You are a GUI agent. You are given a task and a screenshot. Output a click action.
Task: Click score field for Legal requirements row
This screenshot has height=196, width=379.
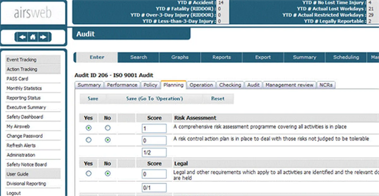[x=154, y=174]
